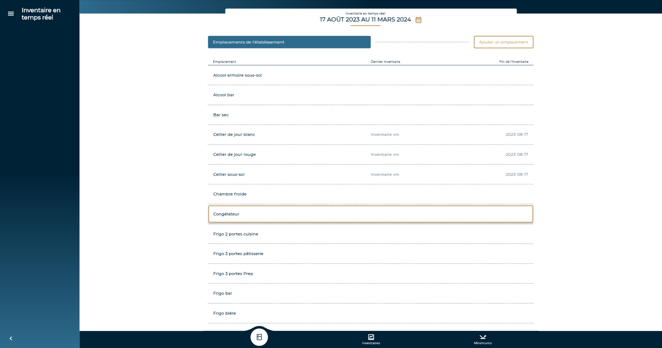Image resolution: width=662 pixels, height=348 pixels.
Task: Select Cellier de jour blanc row
Action: [x=370, y=135]
